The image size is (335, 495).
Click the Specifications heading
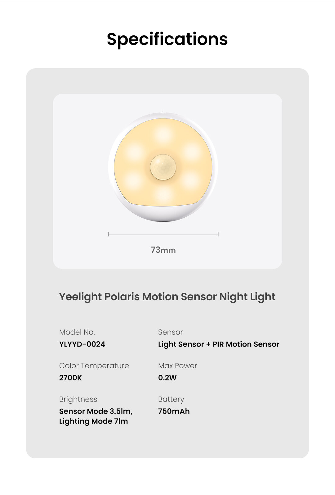167,39
